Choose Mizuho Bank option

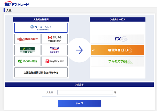pos(55,50)
